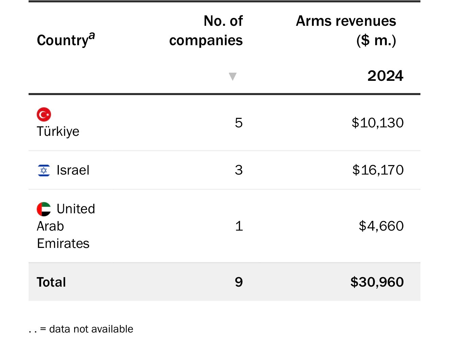This screenshot has height=342, width=449.
Task: Click the 2024 year subheader
Action: tap(385, 76)
